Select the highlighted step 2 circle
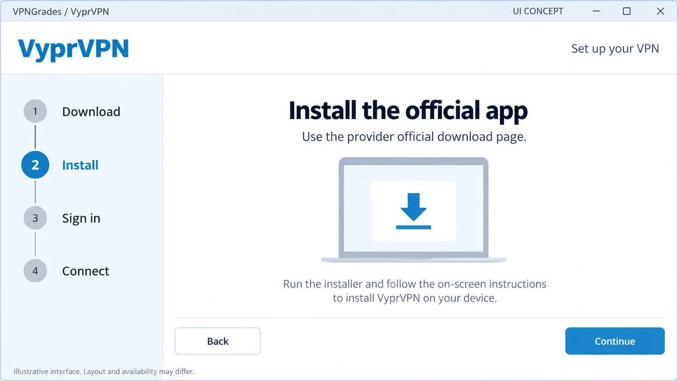This screenshot has width=678, height=381. click(35, 165)
